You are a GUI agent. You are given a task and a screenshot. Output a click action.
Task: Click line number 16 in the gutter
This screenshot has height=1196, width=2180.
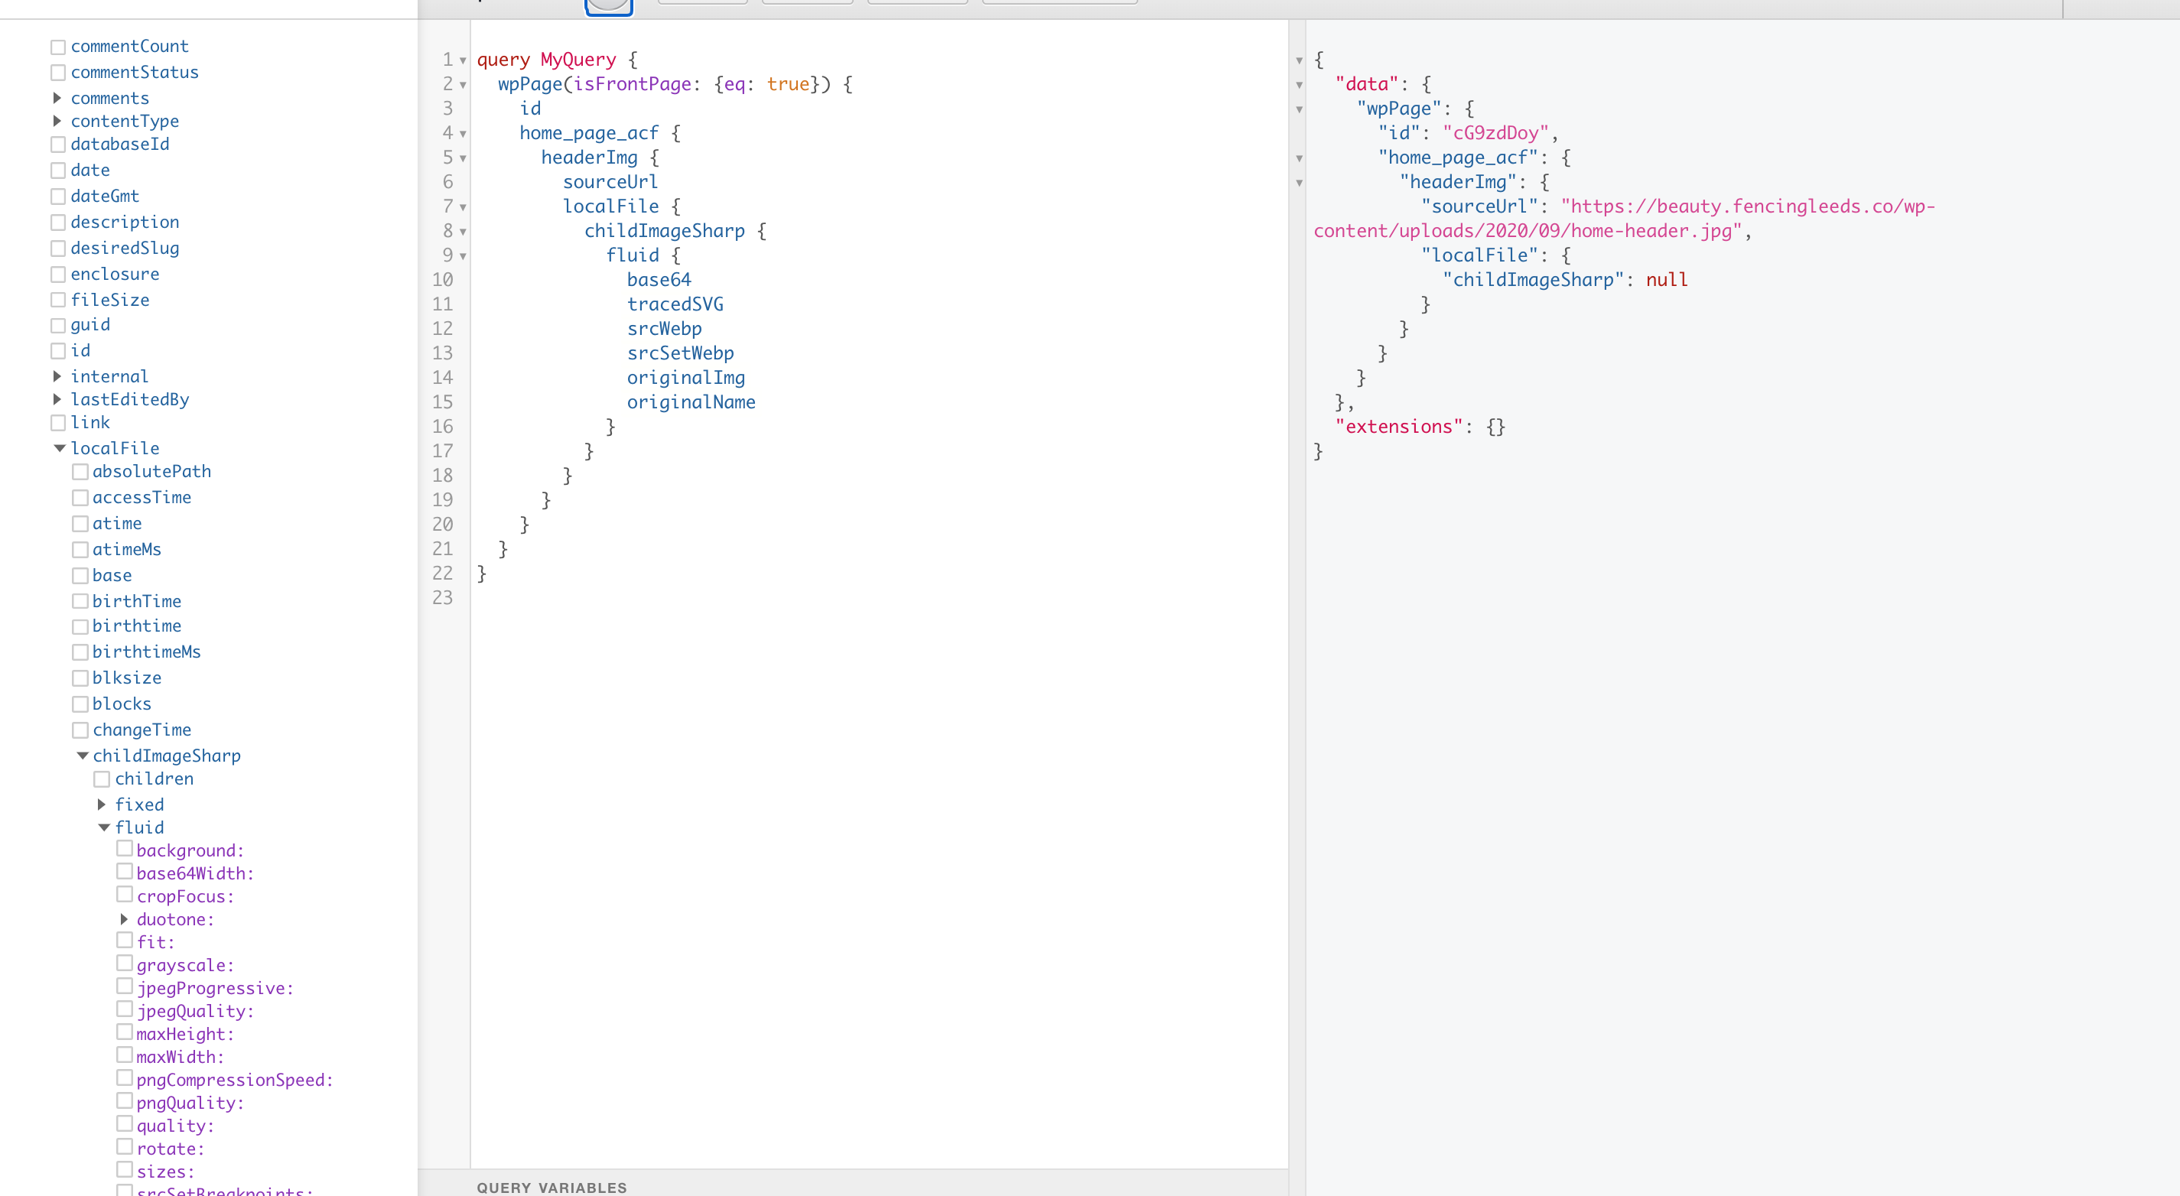pyautogui.click(x=443, y=427)
